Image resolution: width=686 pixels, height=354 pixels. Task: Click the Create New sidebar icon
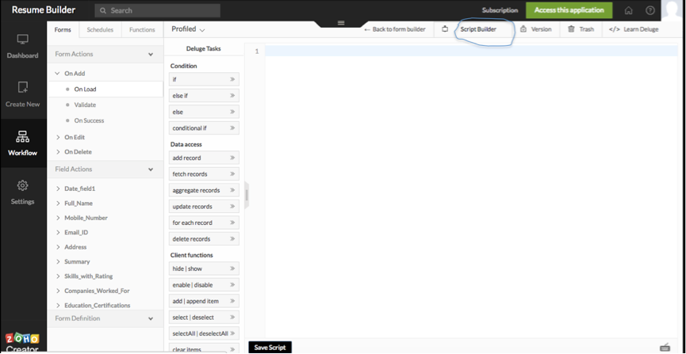pos(23,94)
